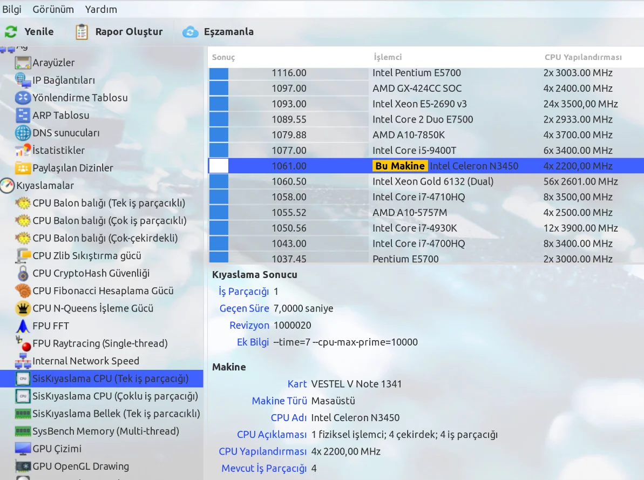Select the Arayüzler network interfaces icon

pos(23,63)
